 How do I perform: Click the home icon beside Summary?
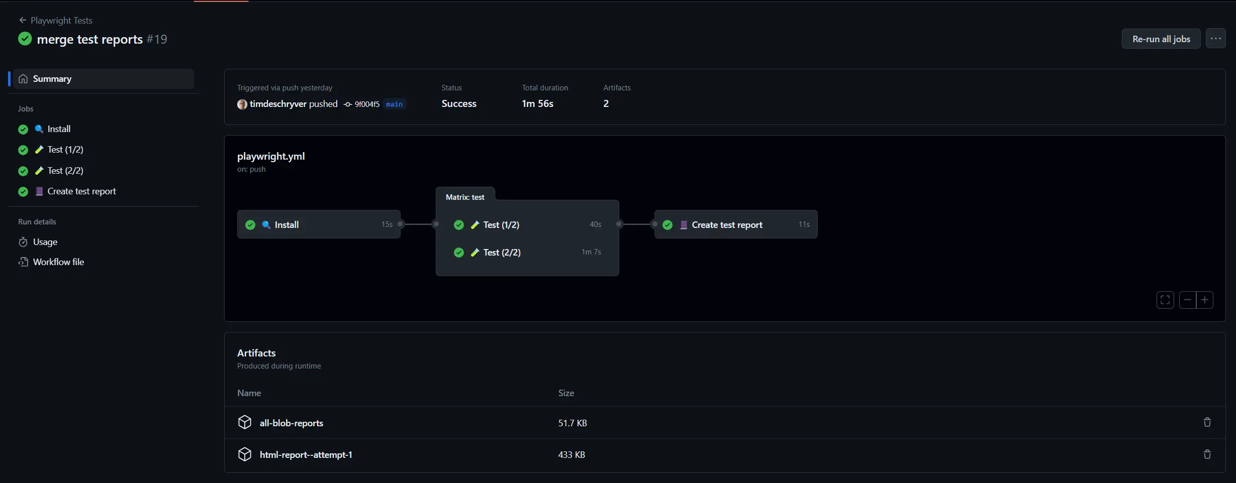pos(23,79)
